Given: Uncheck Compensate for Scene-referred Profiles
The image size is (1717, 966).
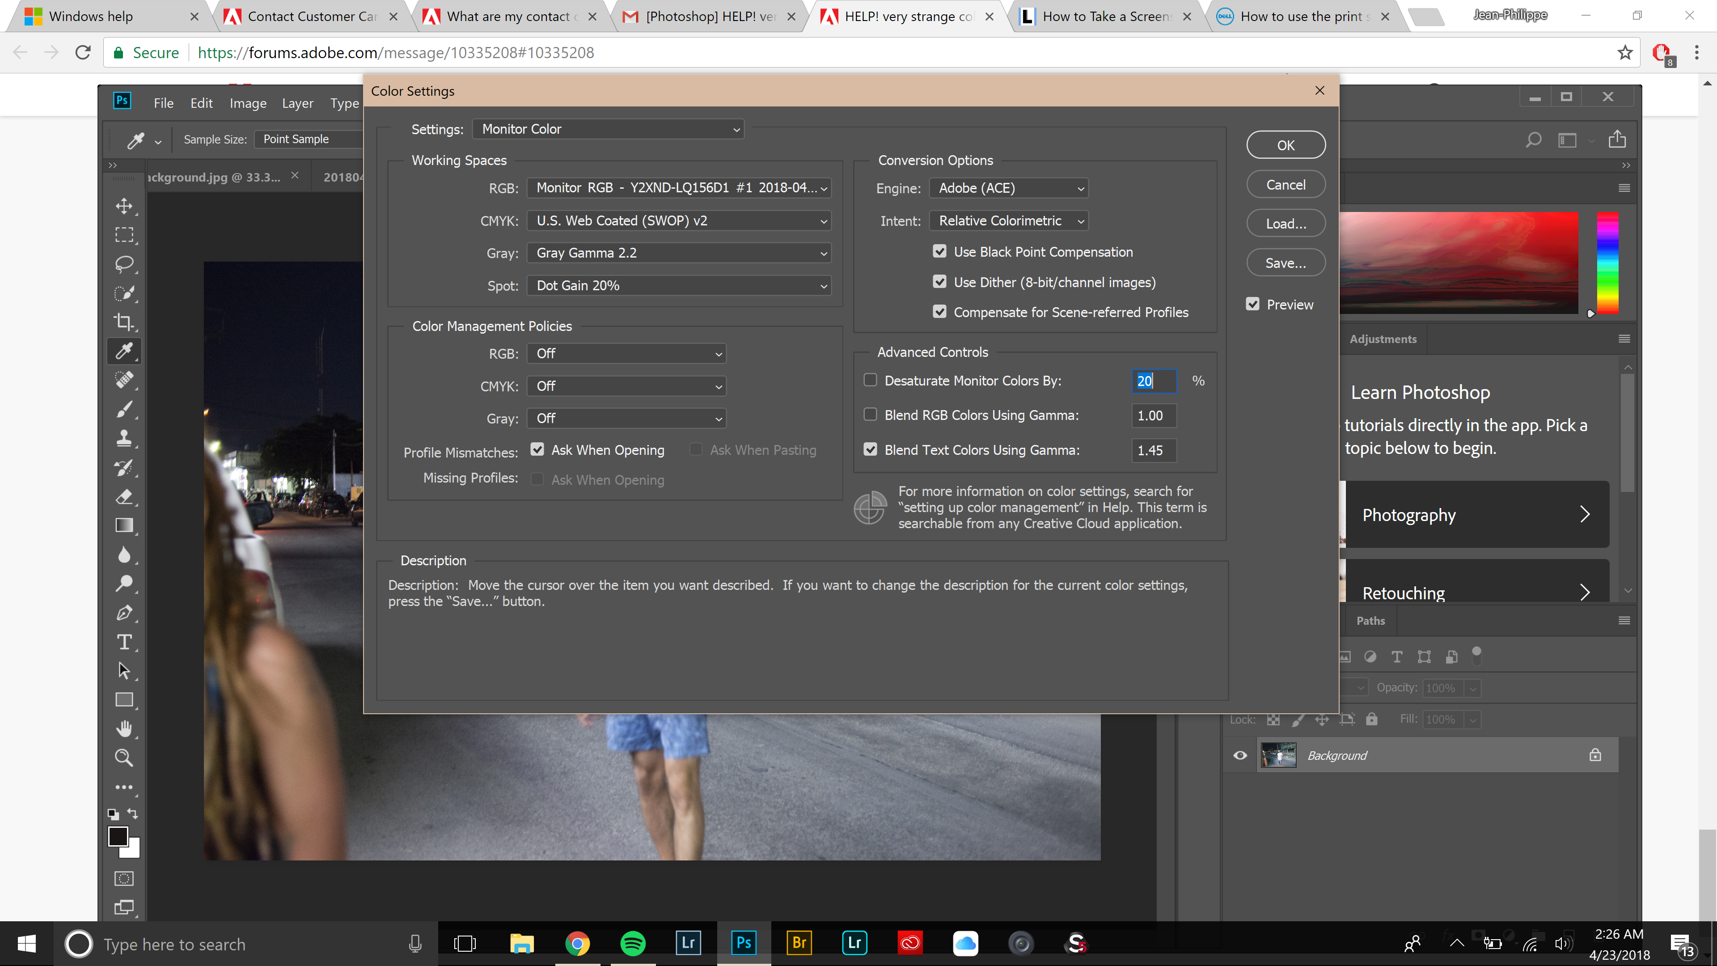Looking at the screenshot, I should click(939, 311).
